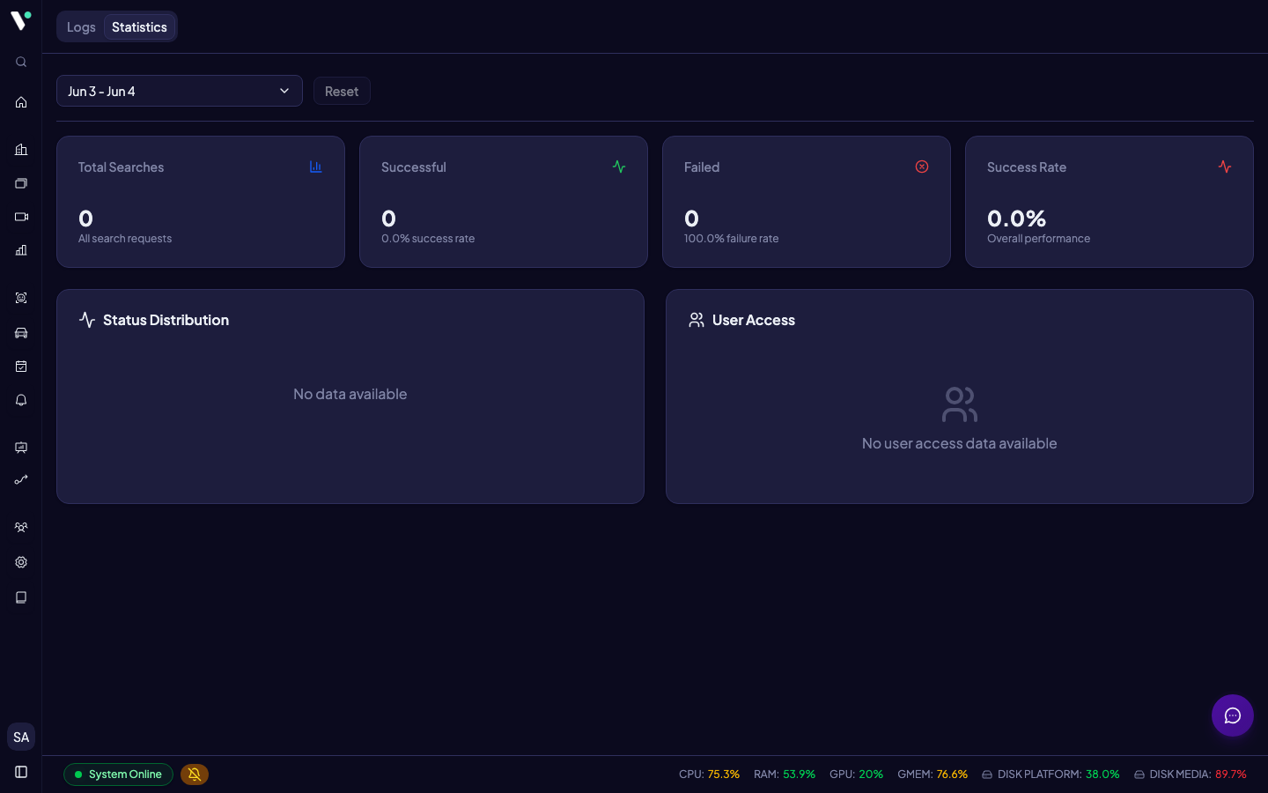This screenshot has width=1268, height=793.
Task: Click the 'No data available' message
Action: point(350,394)
